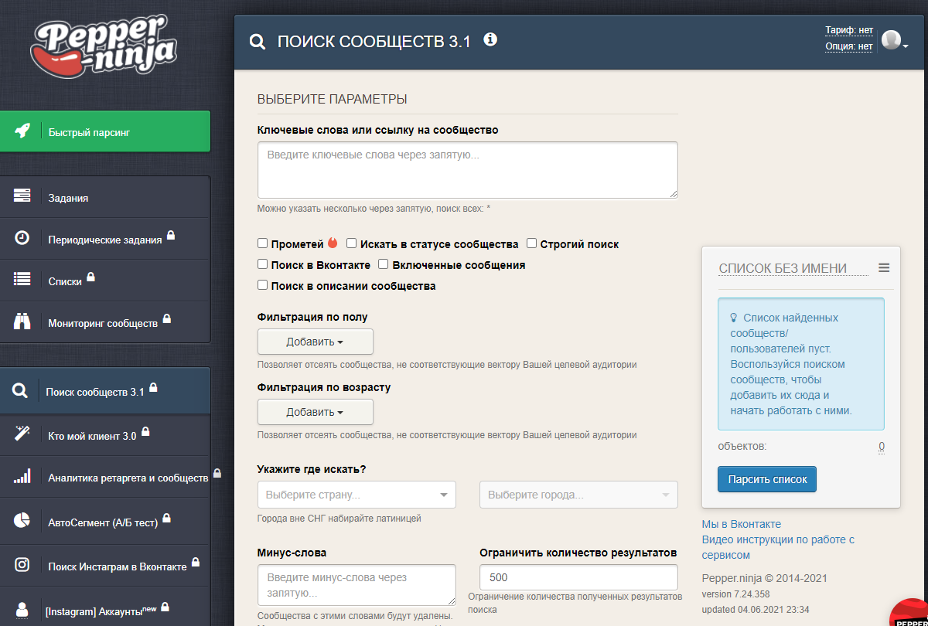This screenshot has width=928, height=626.
Task: Go to Задания in sidebar
Action: tap(105, 197)
